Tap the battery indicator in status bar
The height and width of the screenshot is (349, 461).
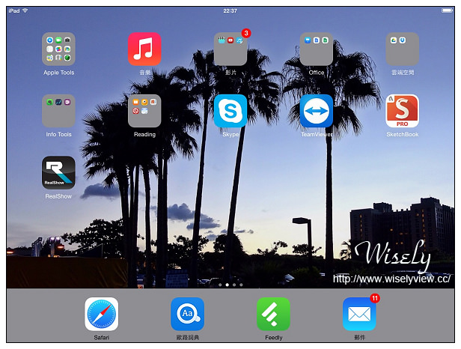tap(448, 10)
